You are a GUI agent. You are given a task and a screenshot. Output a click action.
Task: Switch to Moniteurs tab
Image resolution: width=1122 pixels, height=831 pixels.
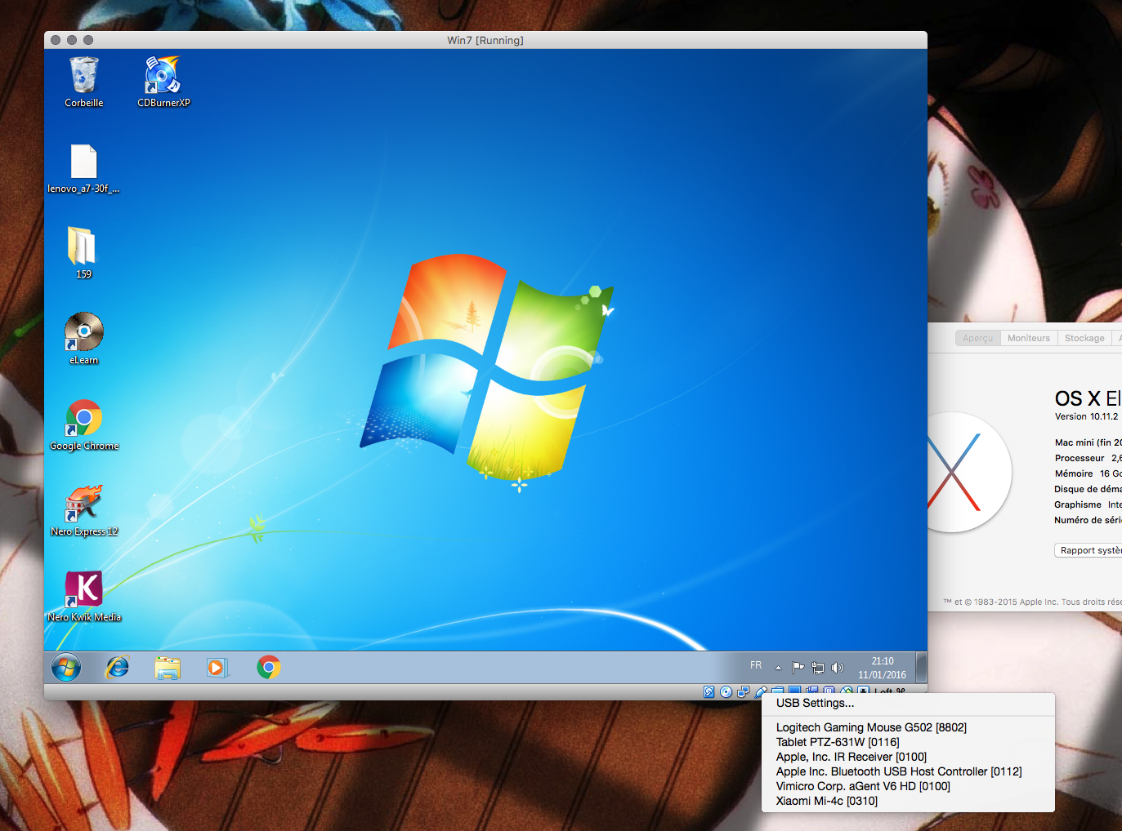pyautogui.click(x=1029, y=338)
